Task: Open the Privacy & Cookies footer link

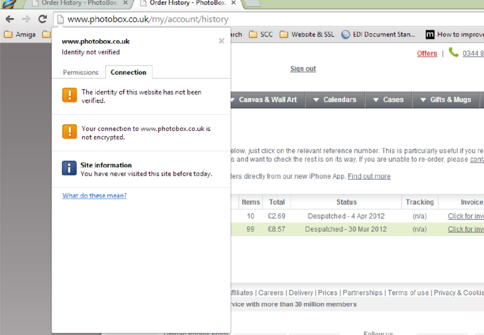Action: coord(459,293)
